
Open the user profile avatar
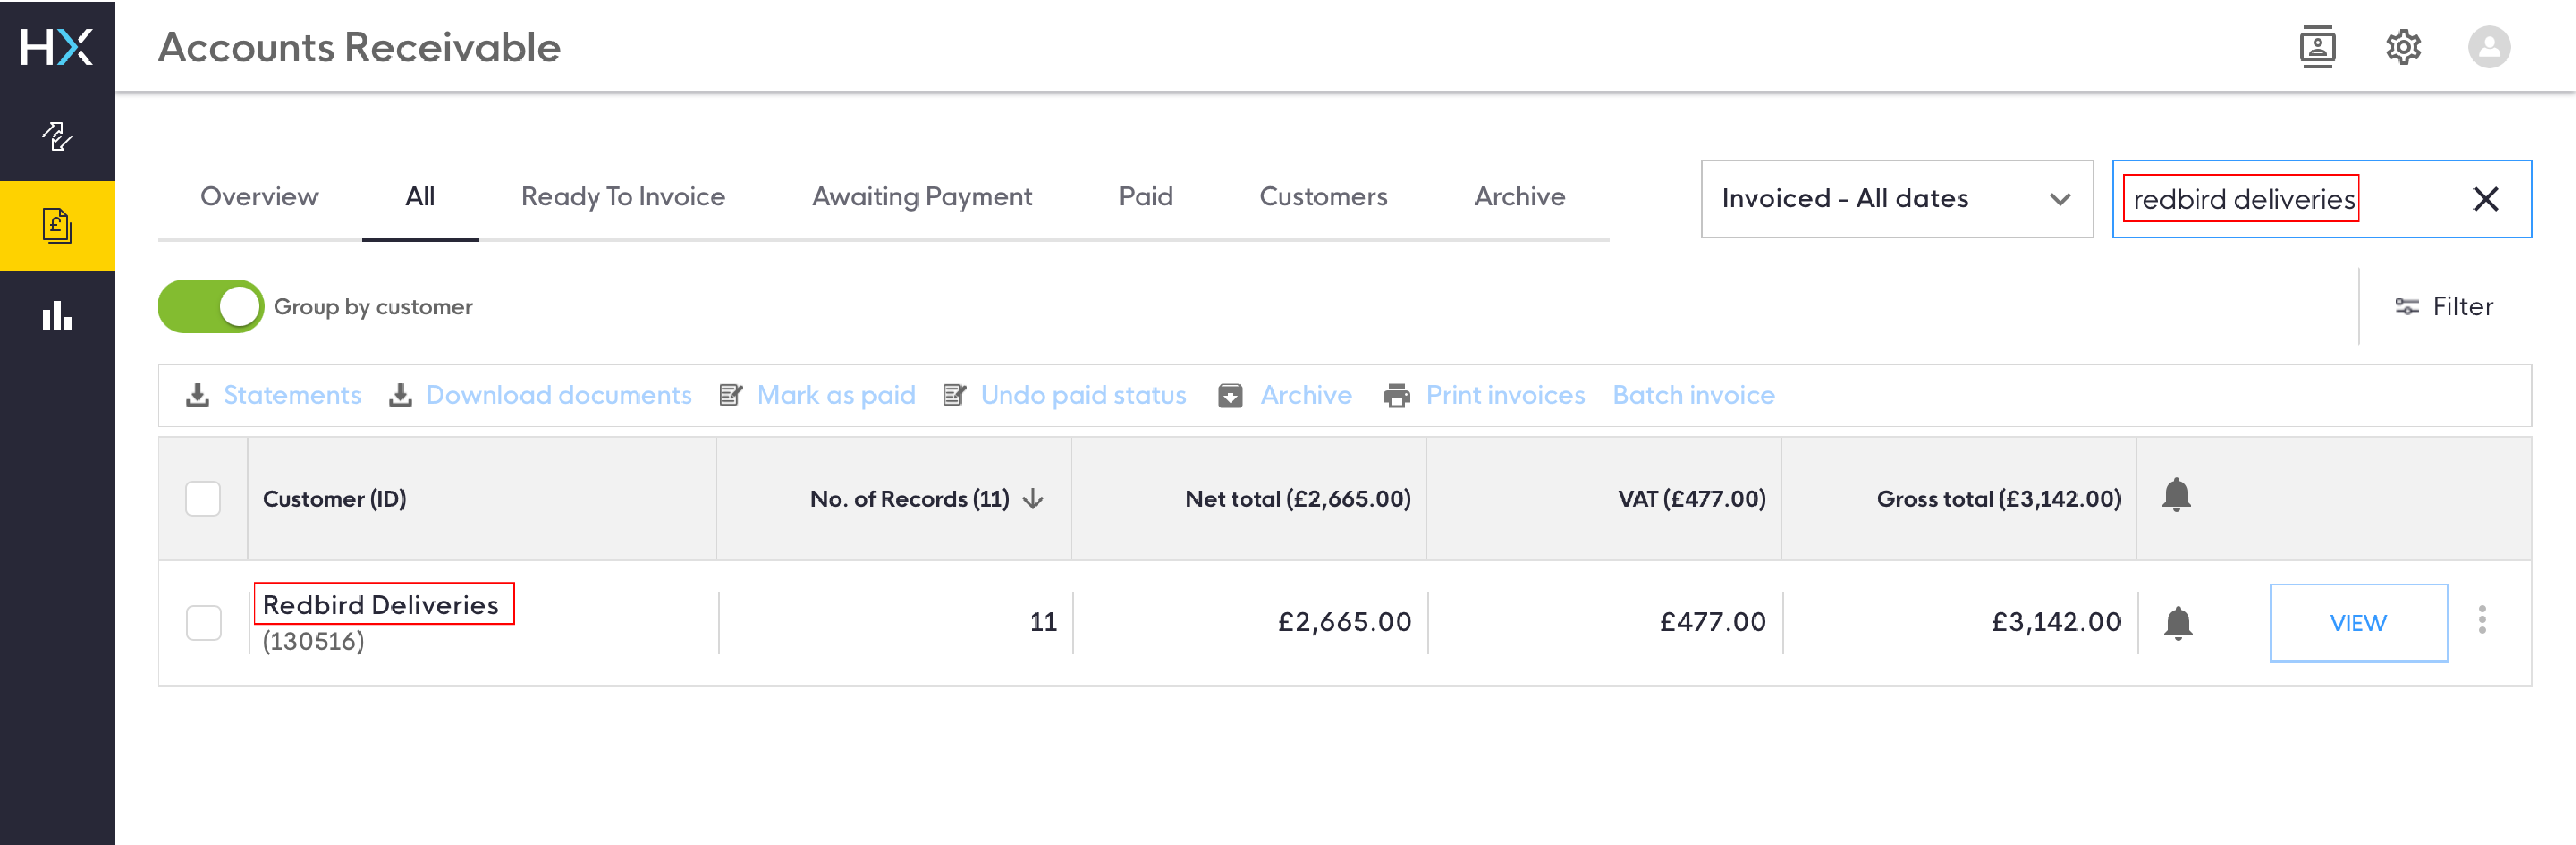[x=2489, y=47]
